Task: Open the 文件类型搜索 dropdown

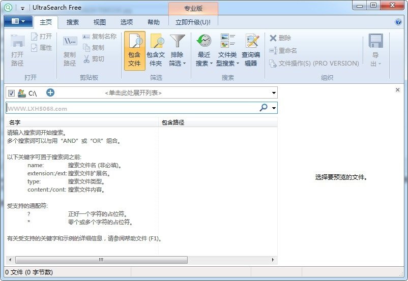Action: [227, 51]
